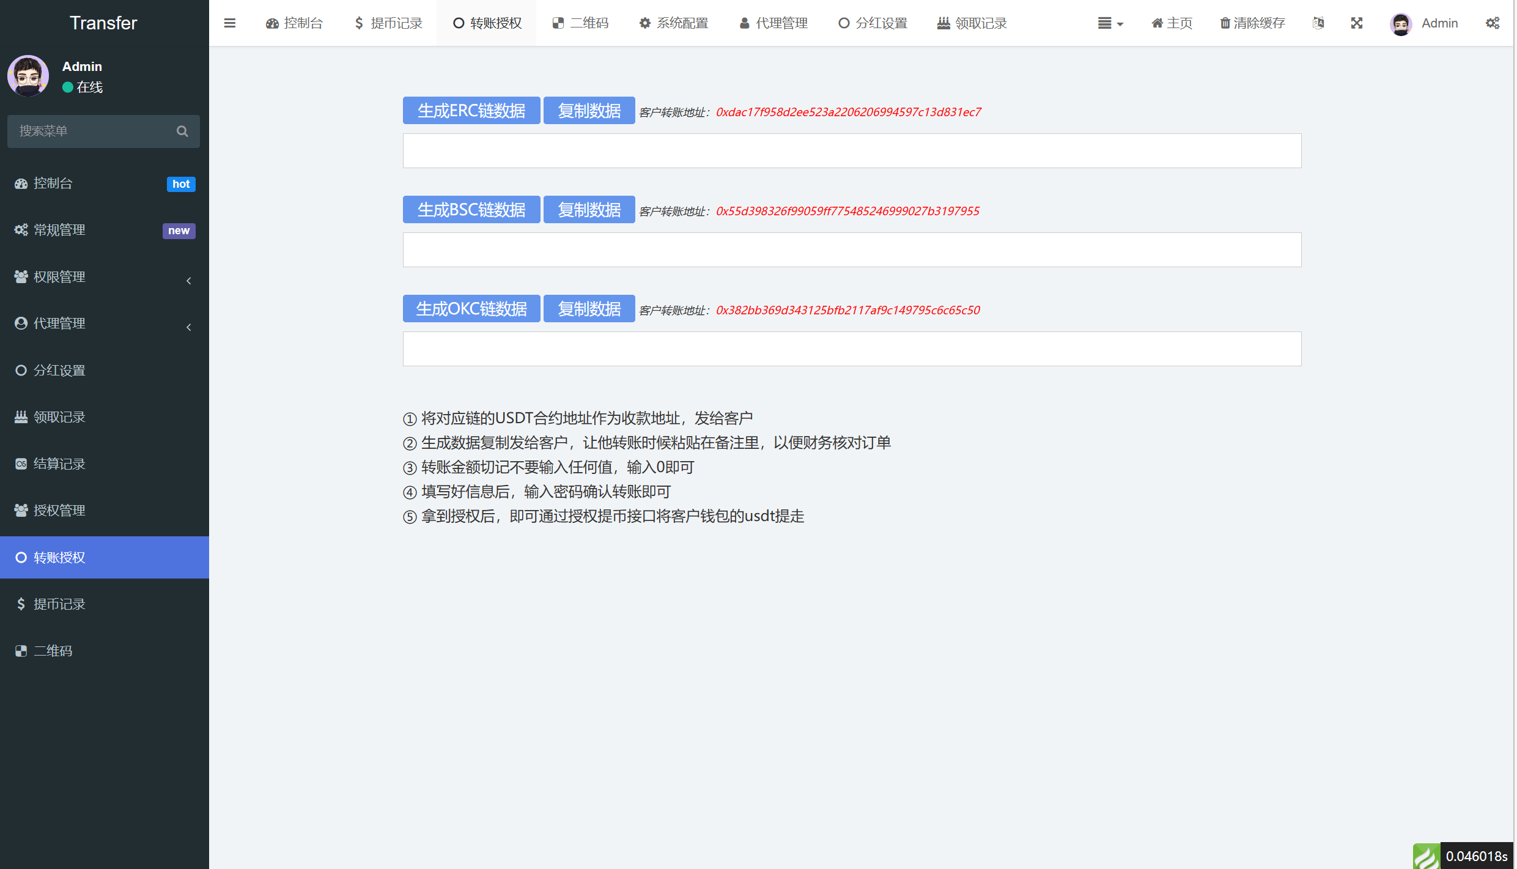Select 转账授权 in the sidebar
The width and height of the screenshot is (1517, 869).
click(104, 558)
